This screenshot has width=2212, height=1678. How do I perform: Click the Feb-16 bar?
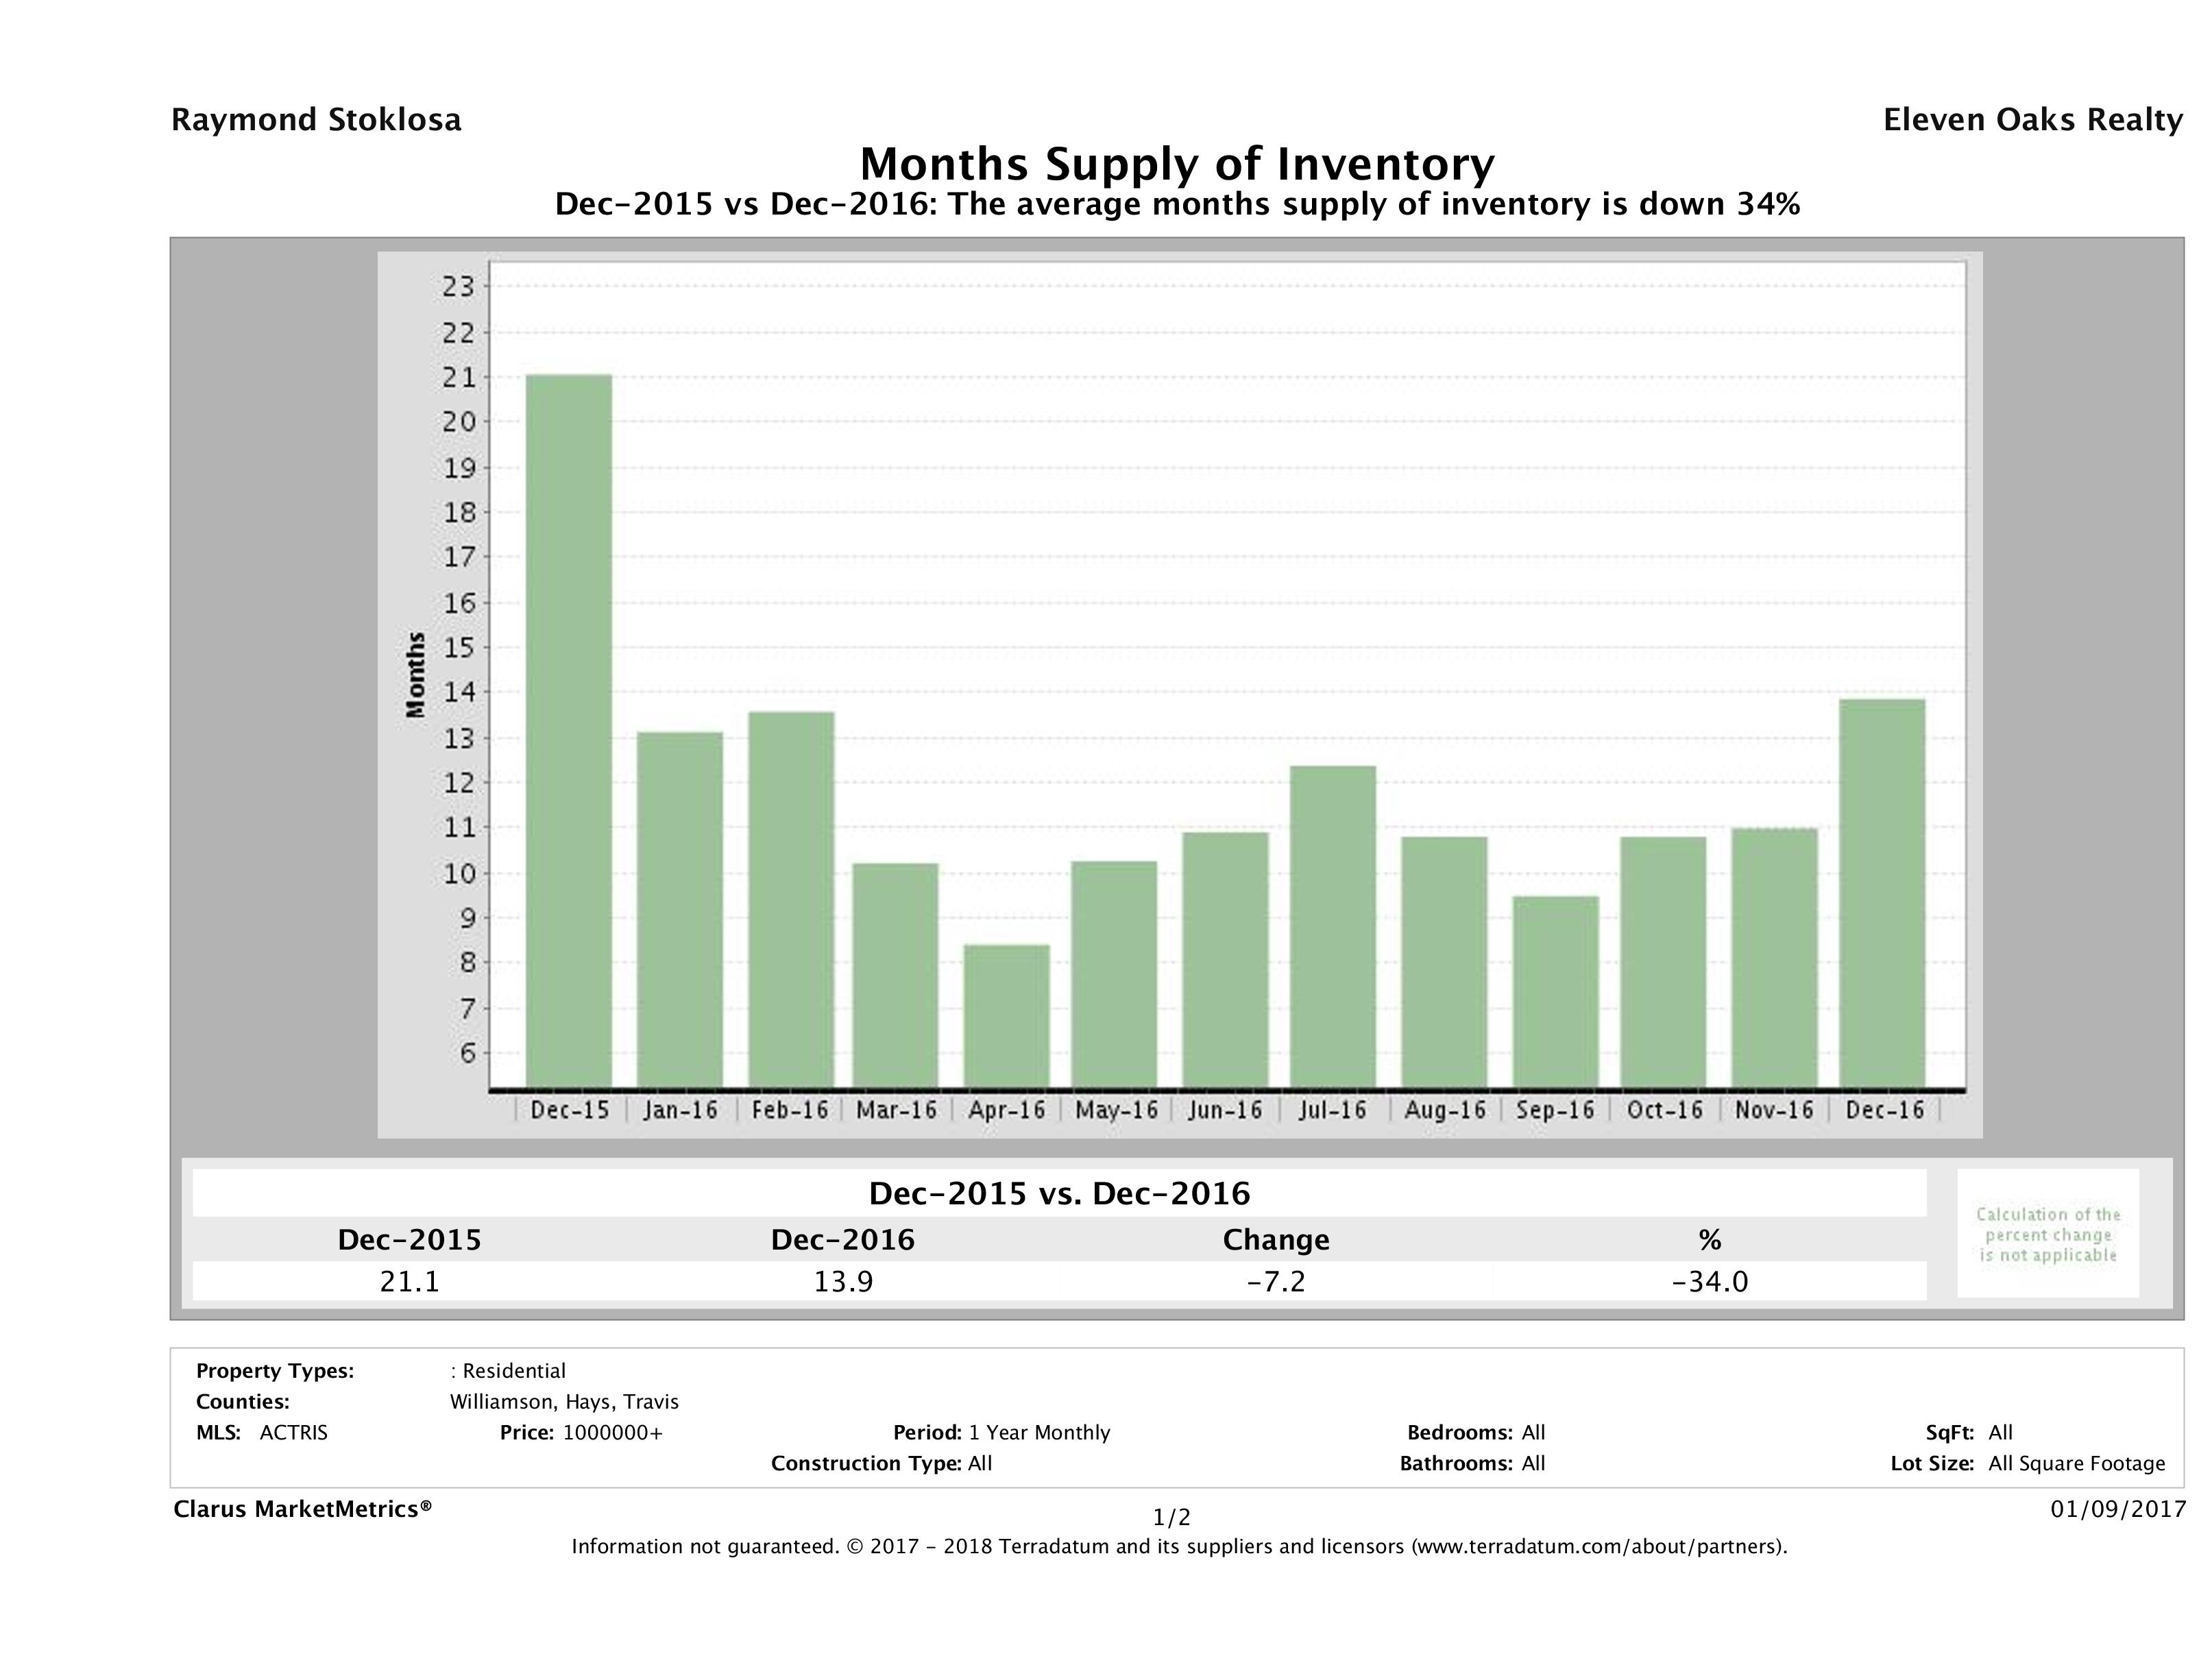coord(790,899)
